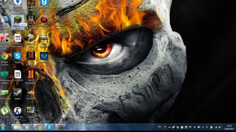The height and width of the screenshot is (132, 236).
Task: Select the Google Chrome desktop icon
Action: (x=4, y=59)
